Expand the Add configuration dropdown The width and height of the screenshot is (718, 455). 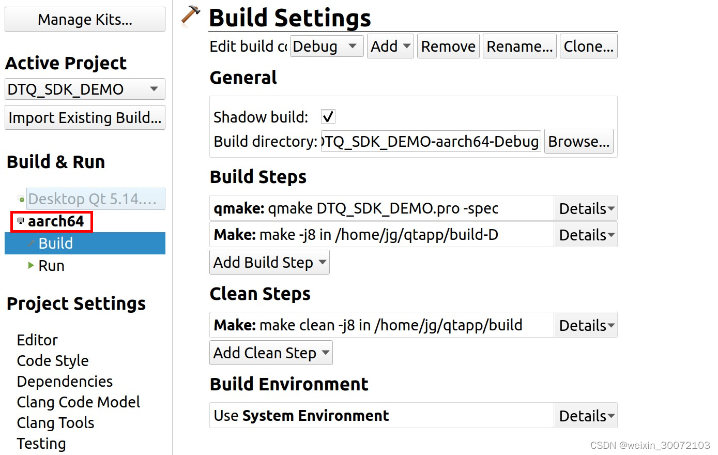(x=390, y=47)
